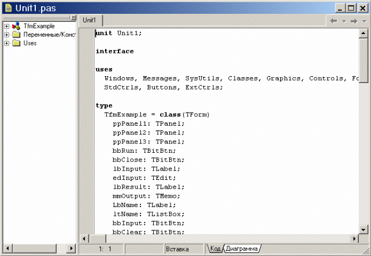Click the Переменные/Конст folder icon
Viewport: 371px width, 256px height.
point(16,35)
